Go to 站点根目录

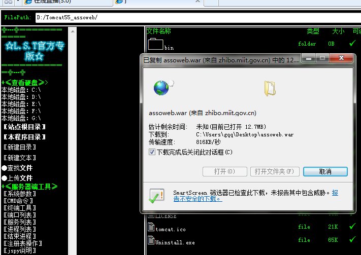[24, 127]
